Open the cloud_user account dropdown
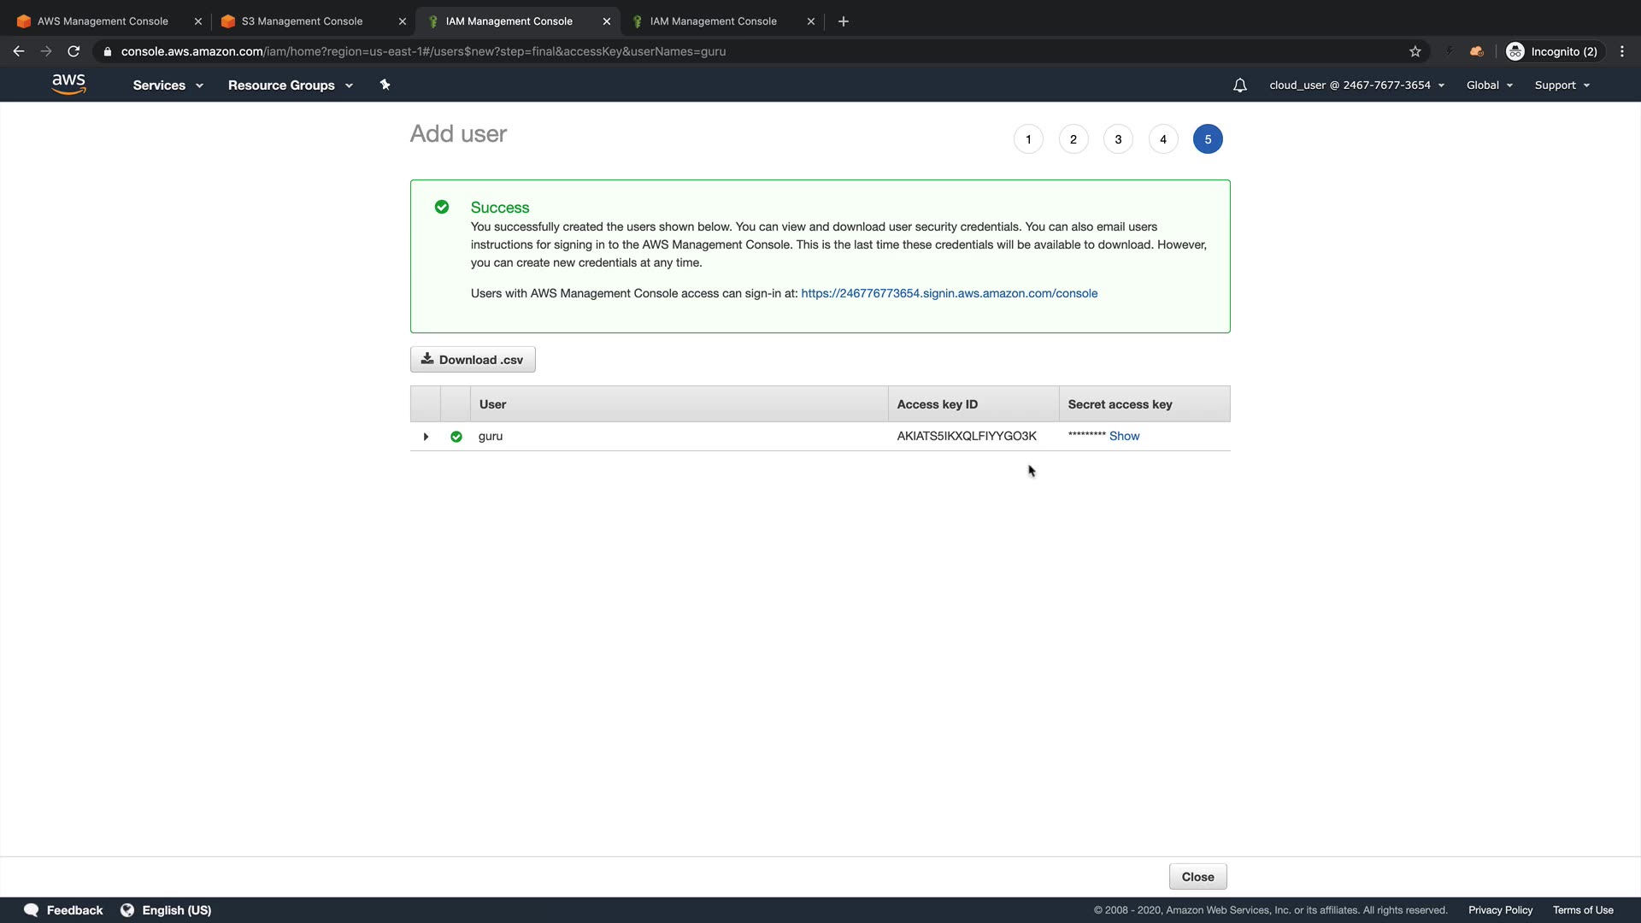The width and height of the screenshot is (1641, 923). [1356, 85]
